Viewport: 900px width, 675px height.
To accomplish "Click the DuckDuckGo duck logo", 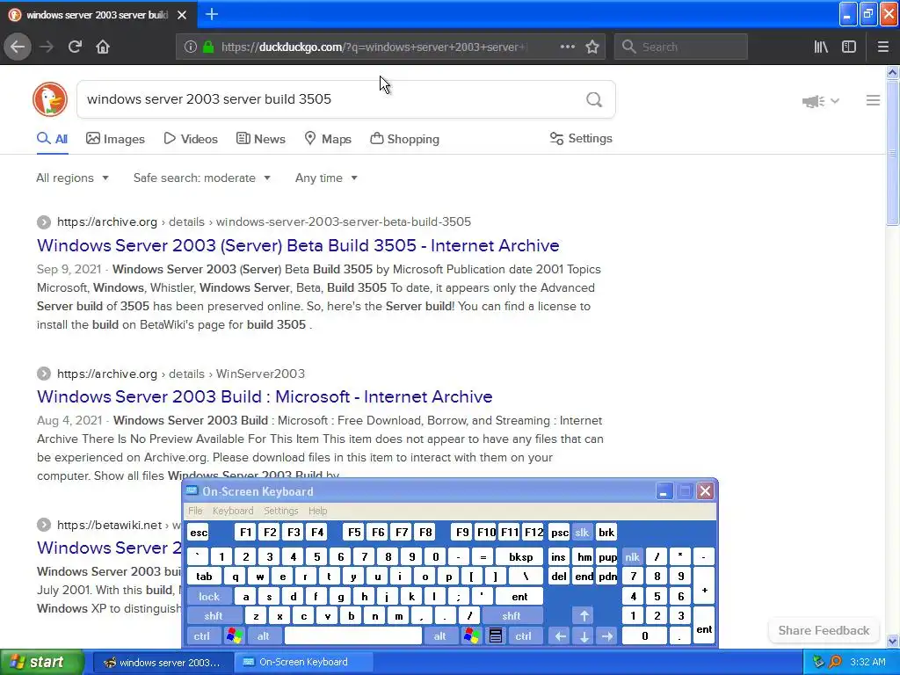I will pos(50,99).
